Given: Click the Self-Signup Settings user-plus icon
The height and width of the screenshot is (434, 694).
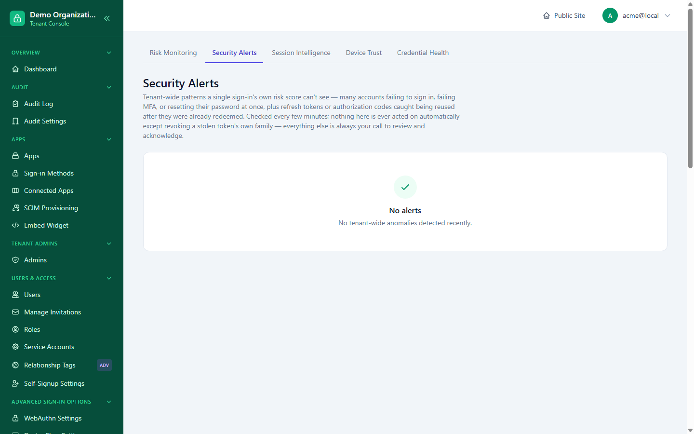Looking at the screenshot, I should tap(15, 383).
